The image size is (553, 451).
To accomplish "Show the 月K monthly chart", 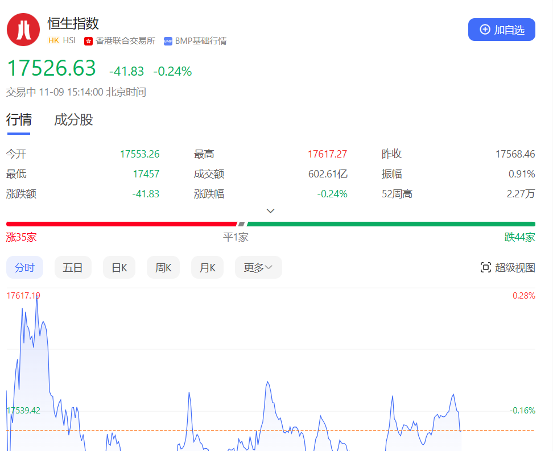I will coord(207,267).
